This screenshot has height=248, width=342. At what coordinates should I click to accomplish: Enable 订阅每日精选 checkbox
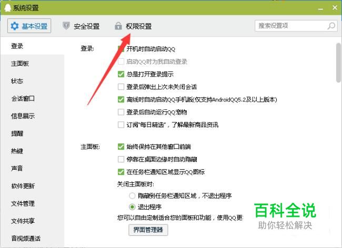[x=121, y=125]
